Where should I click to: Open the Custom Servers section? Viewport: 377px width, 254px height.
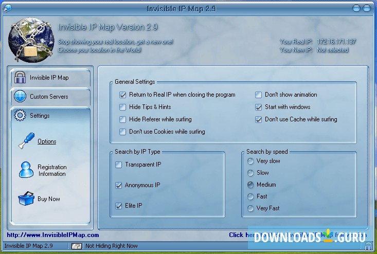tap(50, 96)
